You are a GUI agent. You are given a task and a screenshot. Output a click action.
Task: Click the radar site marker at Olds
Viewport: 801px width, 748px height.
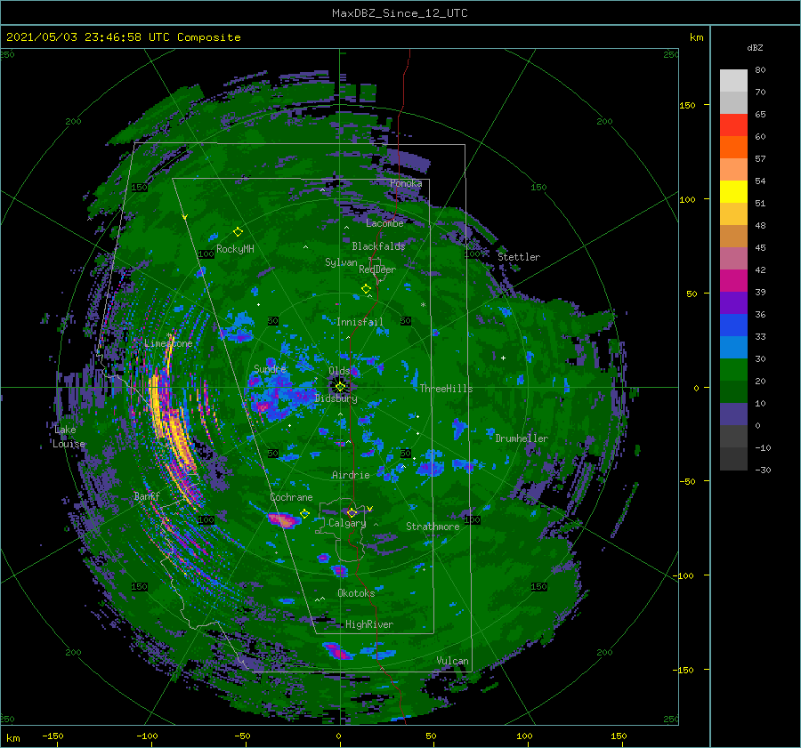coord(340,387)
